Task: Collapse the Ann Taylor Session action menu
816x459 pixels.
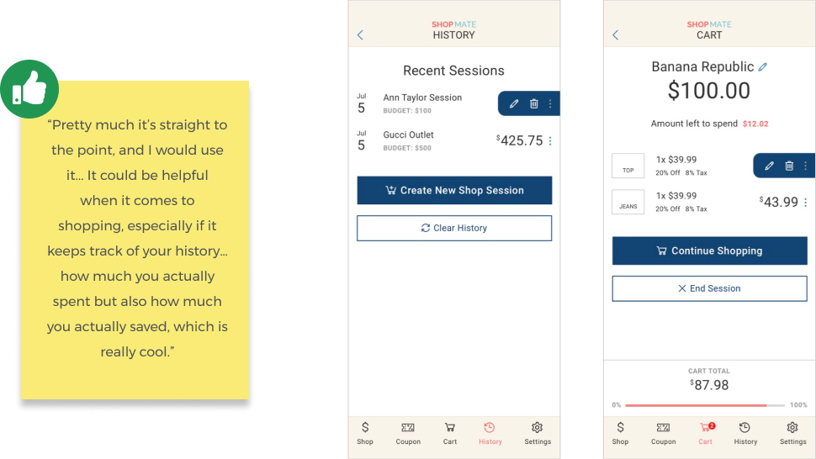Action: tap(550, 103)
